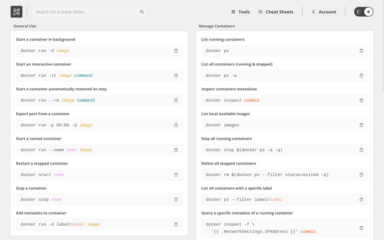Click 'List all containers with a specific label' title

point(237,189)
